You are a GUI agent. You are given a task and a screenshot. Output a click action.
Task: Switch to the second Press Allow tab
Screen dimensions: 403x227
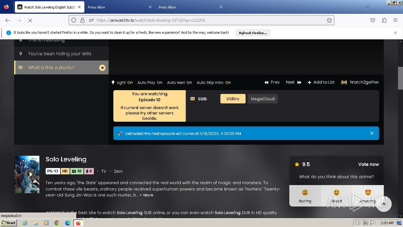(190, 7)
